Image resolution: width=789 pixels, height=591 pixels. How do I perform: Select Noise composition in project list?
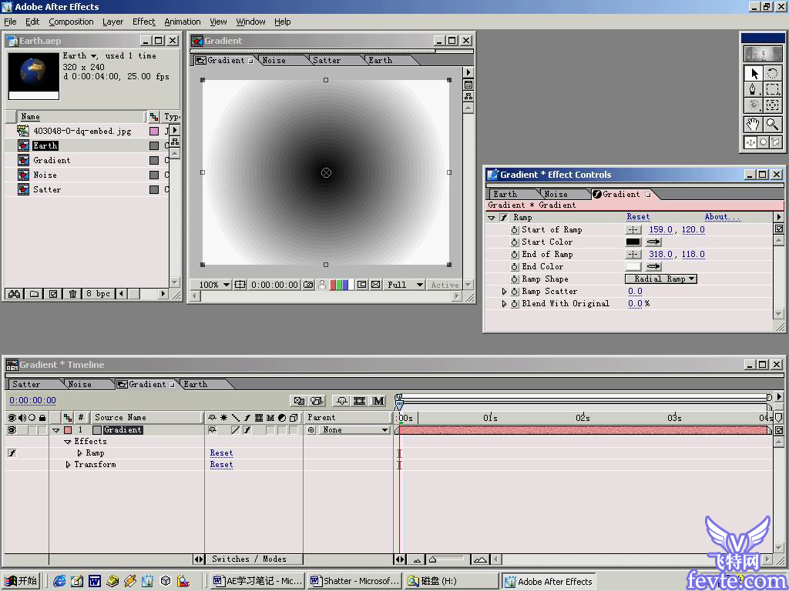(x=45, y=175)
